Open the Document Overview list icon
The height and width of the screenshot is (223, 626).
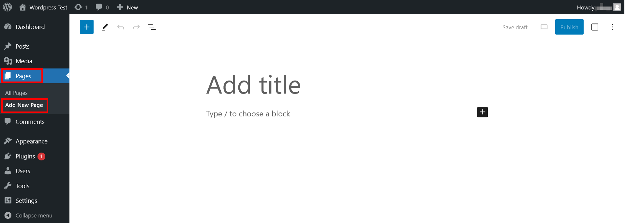(152, 27)
